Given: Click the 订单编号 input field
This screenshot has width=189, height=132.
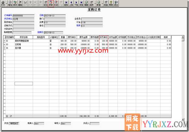Looking at the screenshot, I should pyautogui.click(x=23, y=16).
